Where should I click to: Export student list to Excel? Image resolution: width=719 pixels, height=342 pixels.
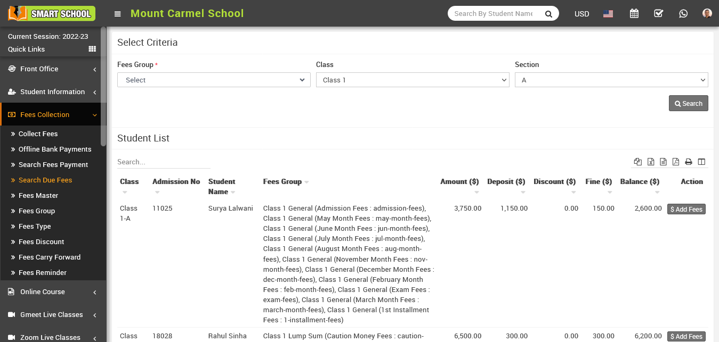tap(651, 162)
